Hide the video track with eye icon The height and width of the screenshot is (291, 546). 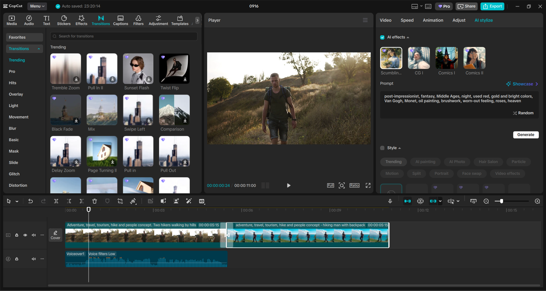25,235
